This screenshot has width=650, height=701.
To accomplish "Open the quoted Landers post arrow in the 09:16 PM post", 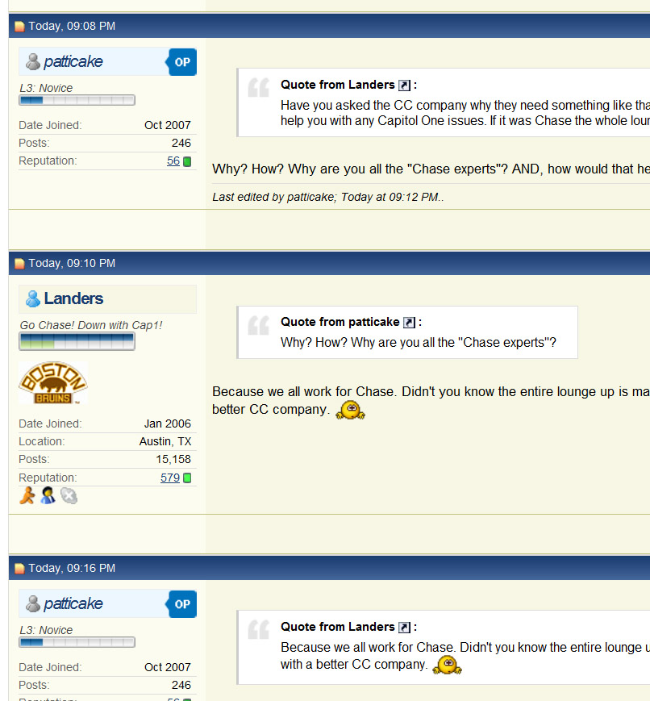I will point(404,628).
